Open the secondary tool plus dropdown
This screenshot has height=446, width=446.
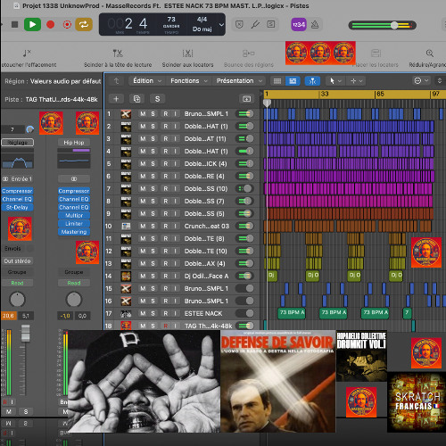pos(357,81)
